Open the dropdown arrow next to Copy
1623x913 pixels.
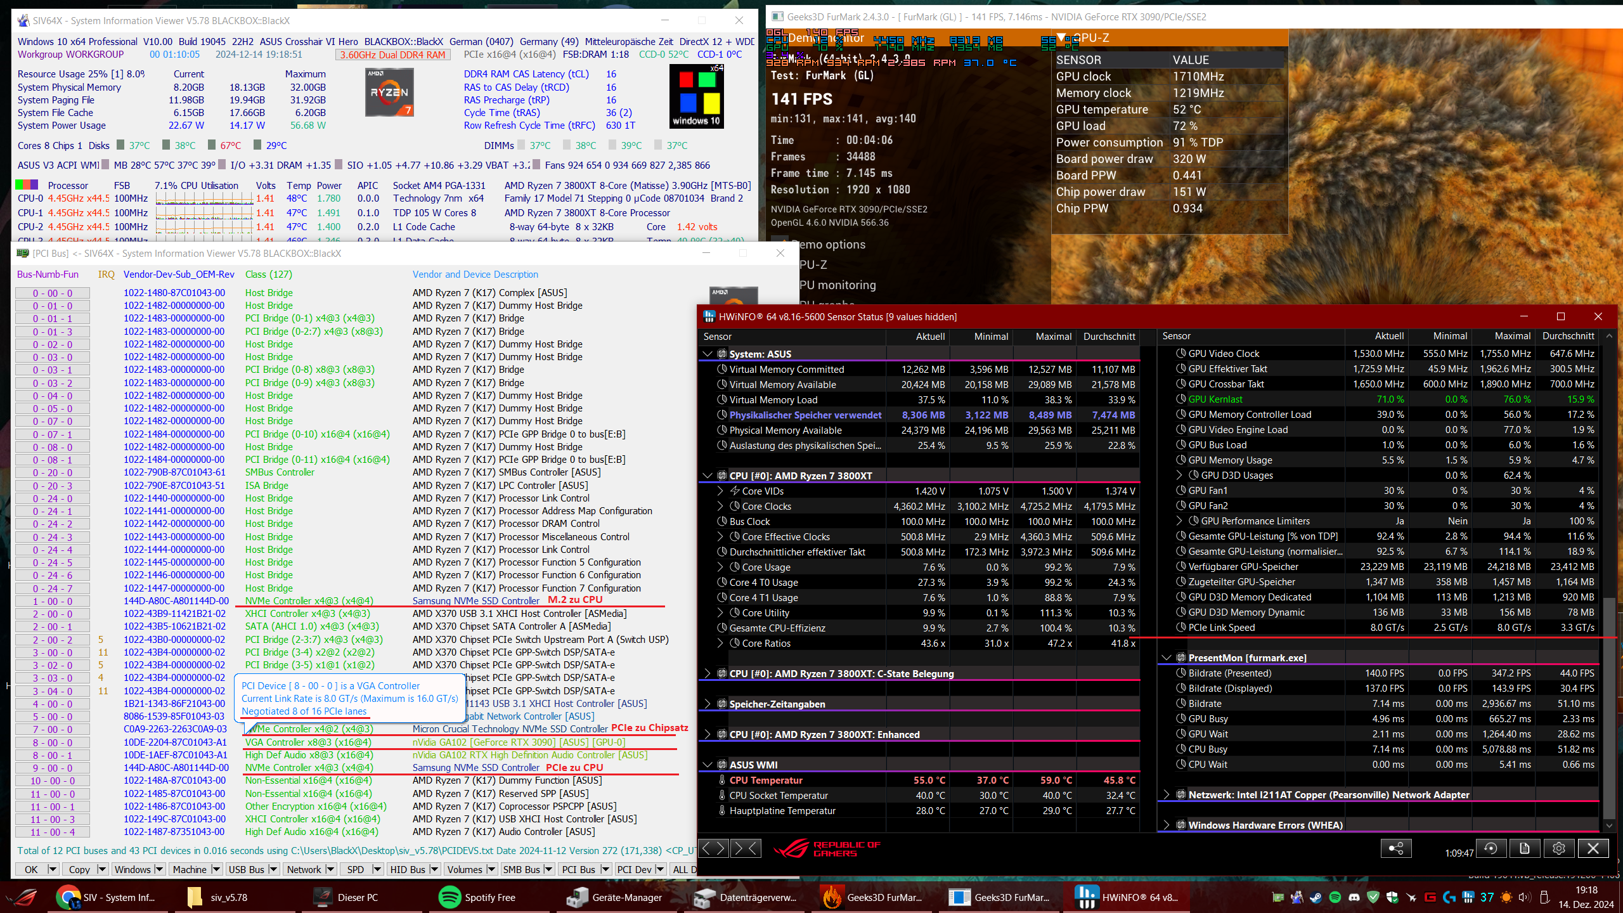101,869
